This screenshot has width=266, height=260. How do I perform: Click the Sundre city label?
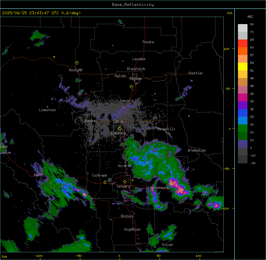[90, 121]
